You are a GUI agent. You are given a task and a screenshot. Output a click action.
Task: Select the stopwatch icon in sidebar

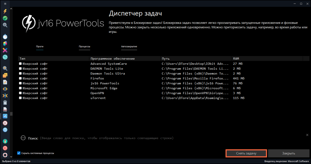pyautogui.click(x=5, y=37)
